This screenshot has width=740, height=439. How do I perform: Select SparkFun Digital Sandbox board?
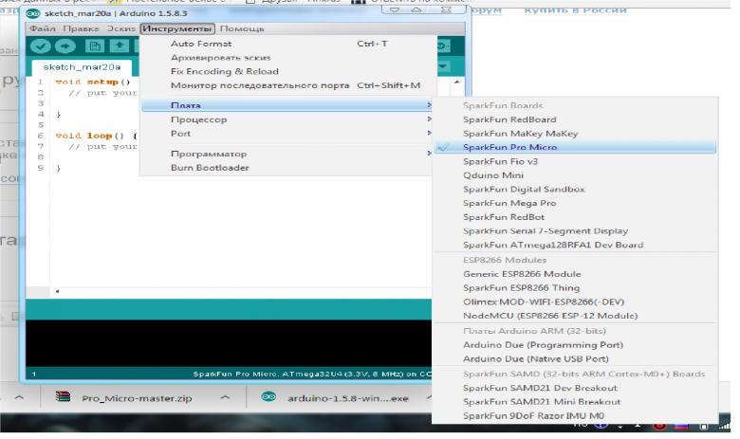point(575,189)
